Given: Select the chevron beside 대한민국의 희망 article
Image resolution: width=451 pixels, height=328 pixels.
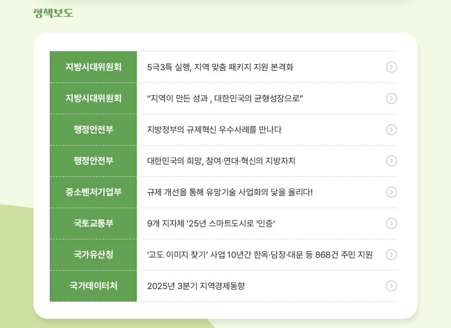Looking at the screenshot, I should [x=392, y=161].
